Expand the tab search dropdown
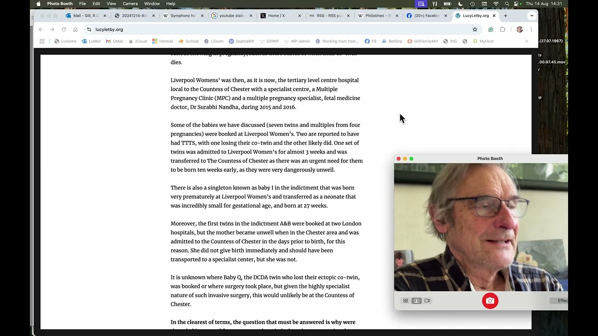598x336 pixels. pyautogui.click(x=532, y=15)
